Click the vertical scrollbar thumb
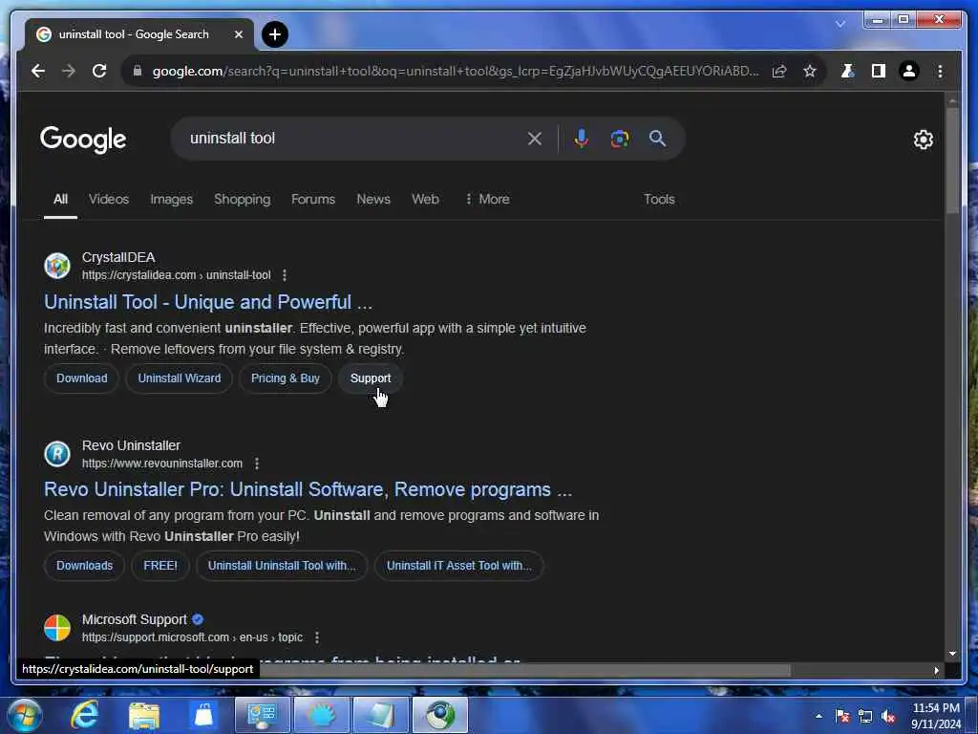This screenshot has width=978, height=734. coord(952,161)
